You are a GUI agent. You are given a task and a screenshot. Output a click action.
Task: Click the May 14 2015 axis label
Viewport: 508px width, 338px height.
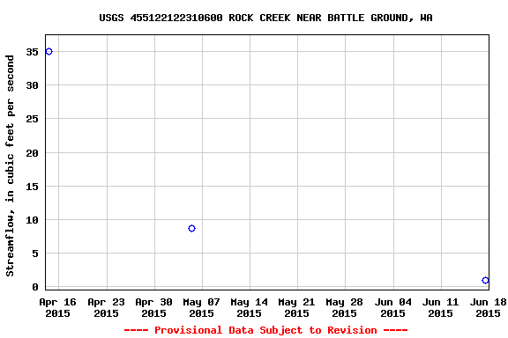point(249,307)
